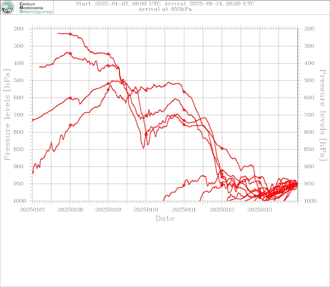Click the right y-axis label 800
This screenshot has height=287, width=330.
click(x=309, y=132)
